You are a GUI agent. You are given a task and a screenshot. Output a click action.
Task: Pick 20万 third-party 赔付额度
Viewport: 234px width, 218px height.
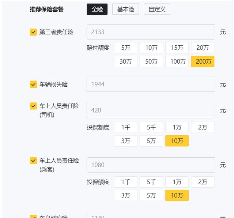click(x=203, y=48)
